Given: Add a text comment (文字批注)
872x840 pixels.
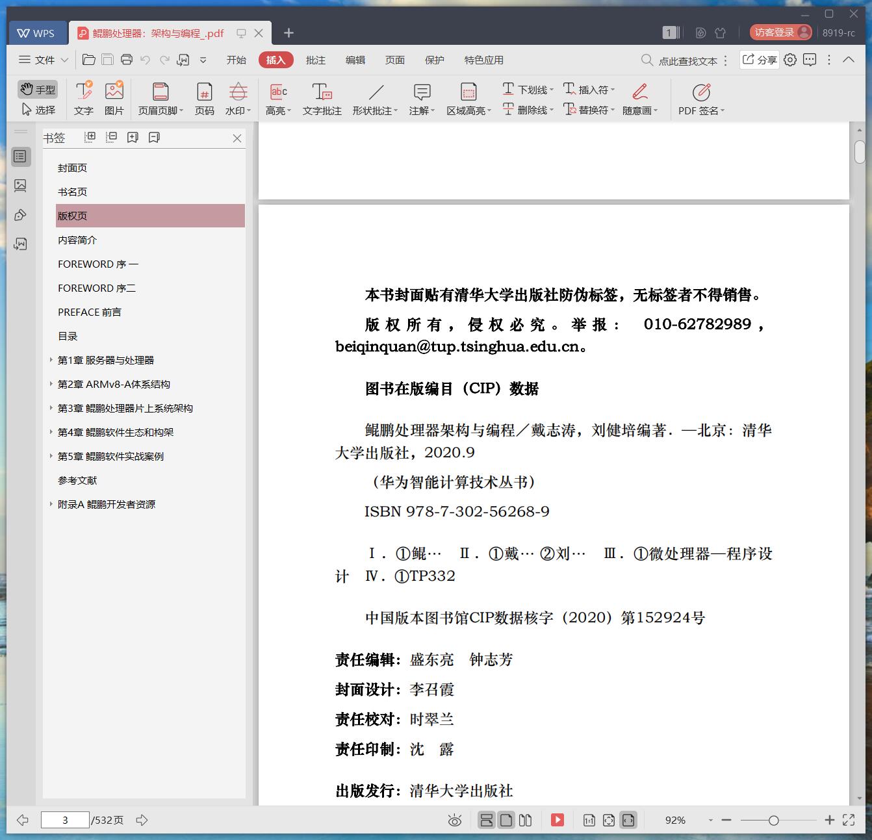Looking at the screenshot, I should point(322,99).
